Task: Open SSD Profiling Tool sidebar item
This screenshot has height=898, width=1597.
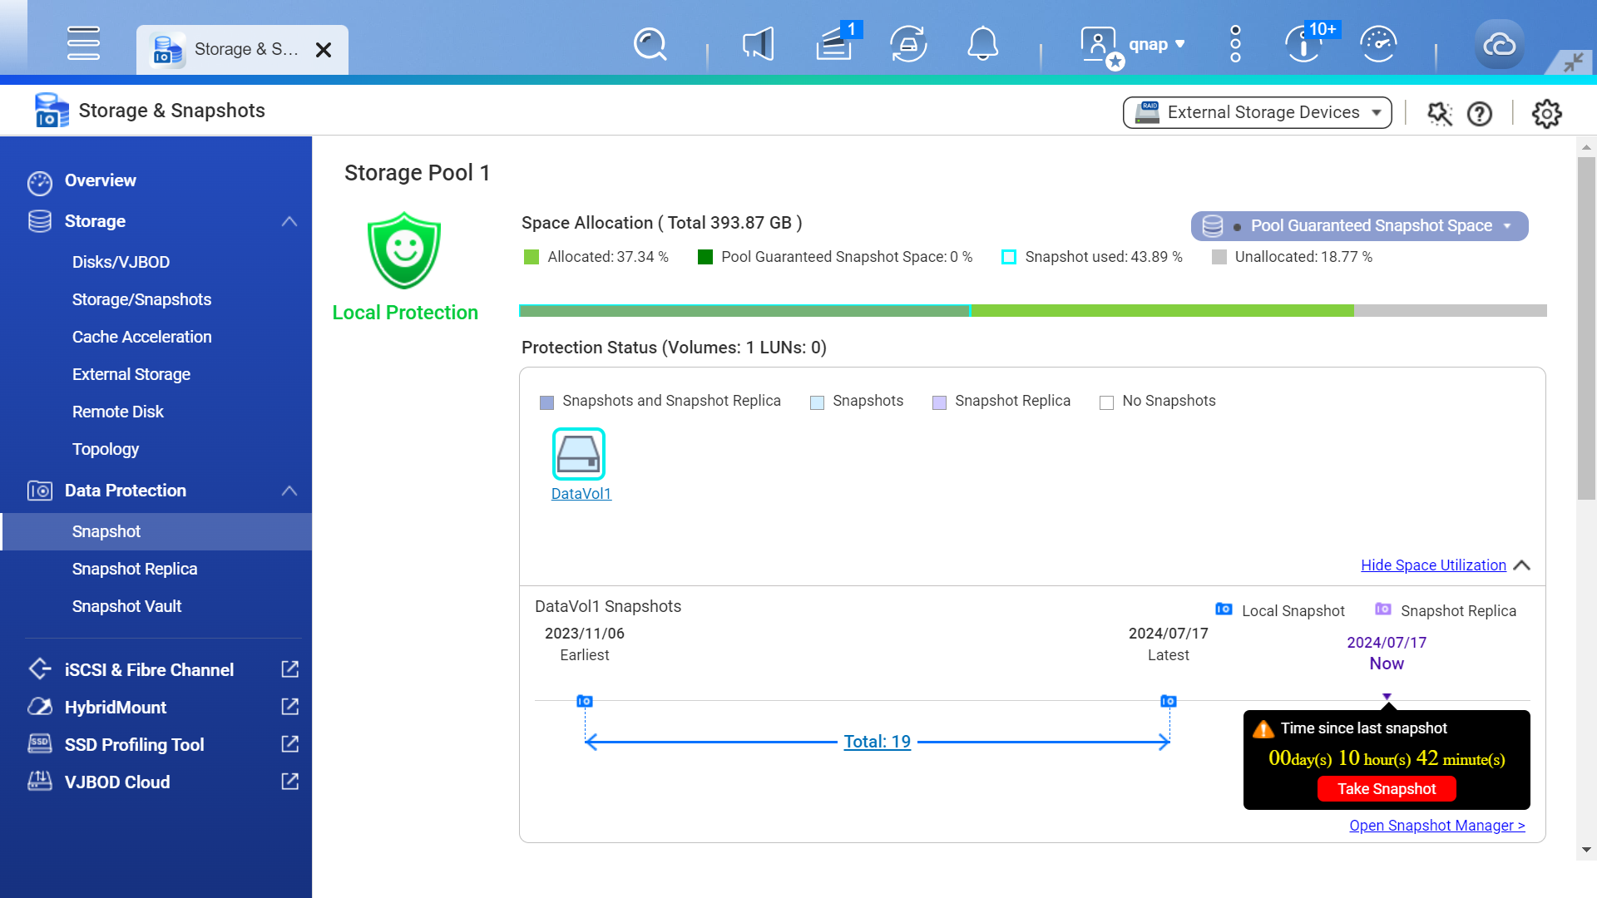Action: [x=134, y=744]
